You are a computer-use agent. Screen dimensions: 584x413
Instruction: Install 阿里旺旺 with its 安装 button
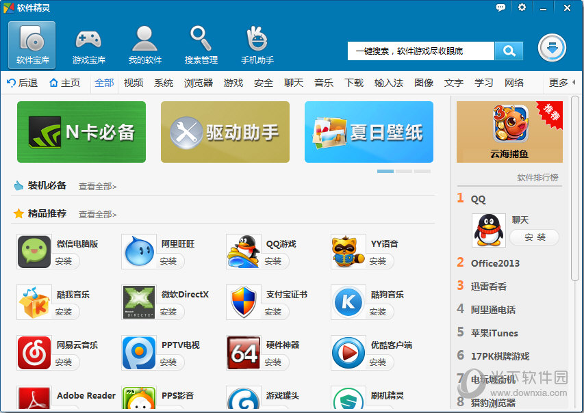(x=168, y=261)
